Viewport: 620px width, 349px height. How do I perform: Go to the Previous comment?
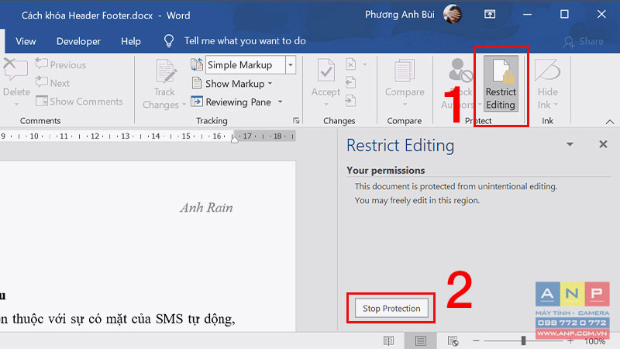tap(60, 64)
